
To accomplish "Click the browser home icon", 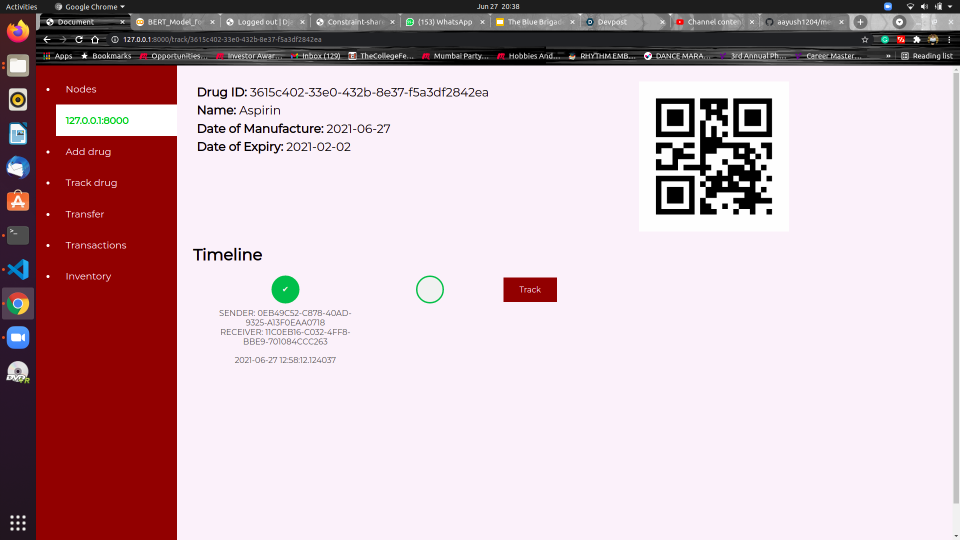I will [x=95, y=39].
